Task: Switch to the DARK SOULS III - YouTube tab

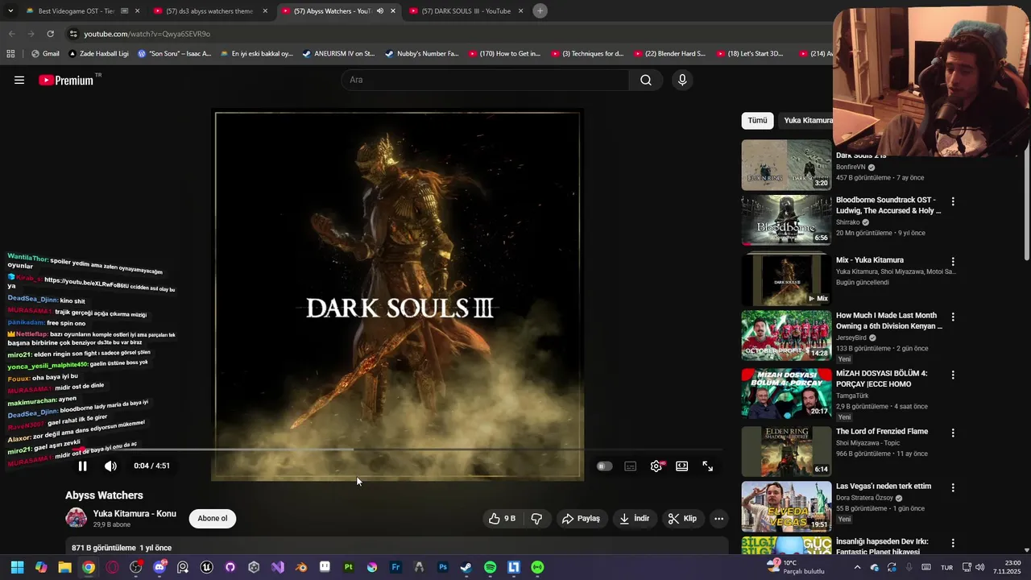Action: tap(466, 11)
